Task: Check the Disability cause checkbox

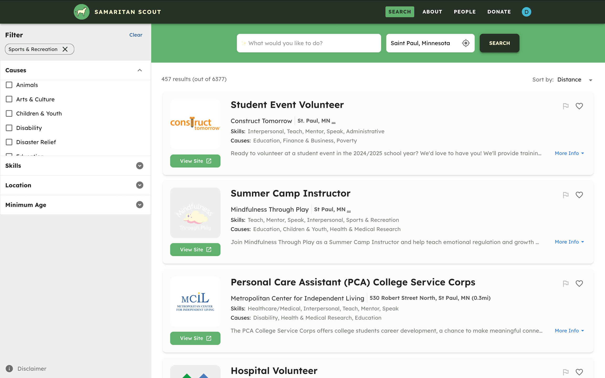Action: click(9, 128)
